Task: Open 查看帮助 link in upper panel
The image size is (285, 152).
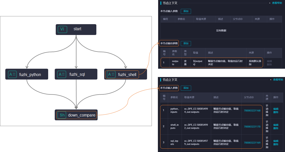Action: point(277,3)
